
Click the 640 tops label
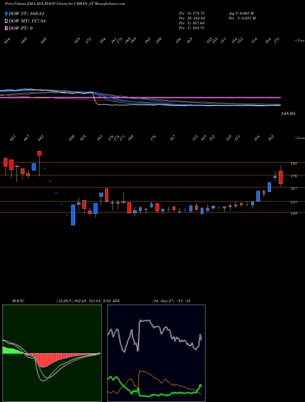[x=44, y=41]
